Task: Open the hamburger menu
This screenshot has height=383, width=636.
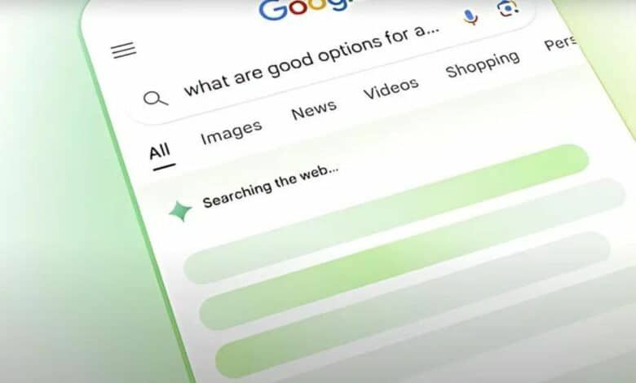Action: (124, 51)
